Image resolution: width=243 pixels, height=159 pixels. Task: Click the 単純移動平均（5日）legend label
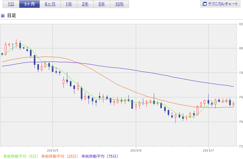(21, 156)
